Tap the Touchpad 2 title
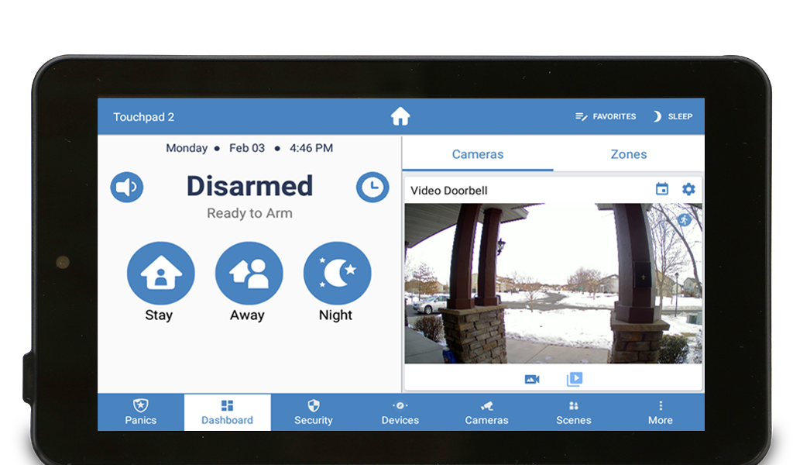Image resolution: width=793 pixels, height=465 pixels. tap(143, 117)
